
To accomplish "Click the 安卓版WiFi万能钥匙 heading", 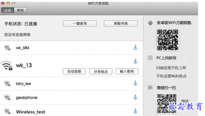I will point(174,23).
